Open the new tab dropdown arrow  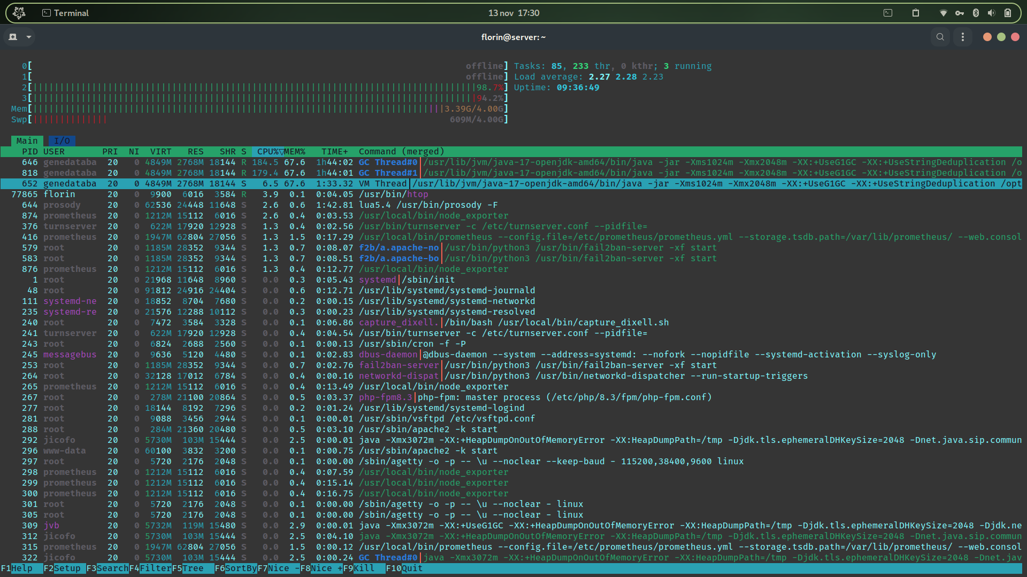[x=29, y=37]
